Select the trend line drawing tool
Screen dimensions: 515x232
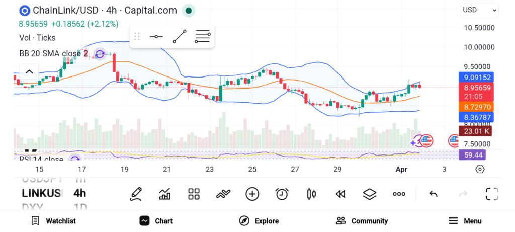[x=180, y=37]
